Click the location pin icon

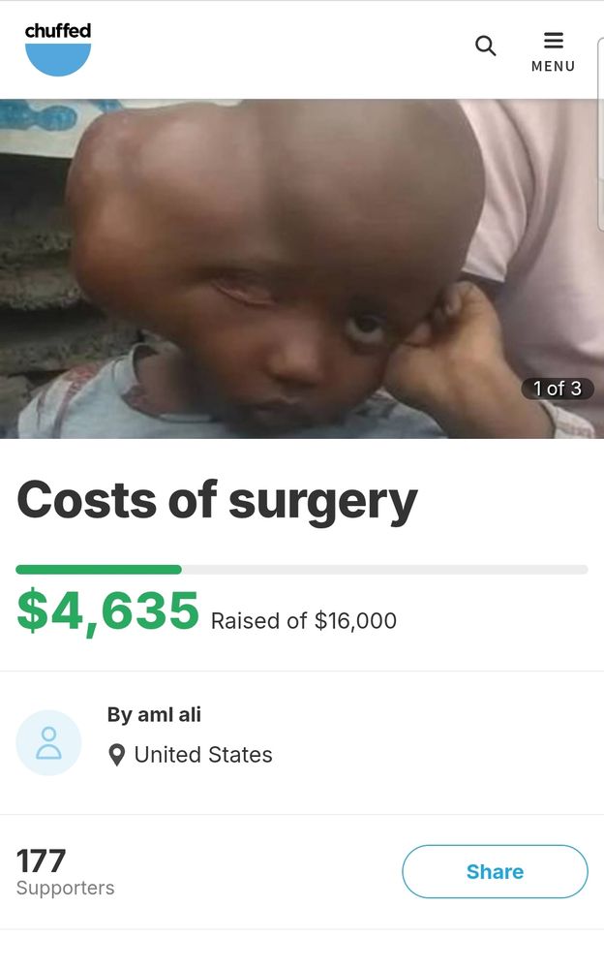[116, 755]
